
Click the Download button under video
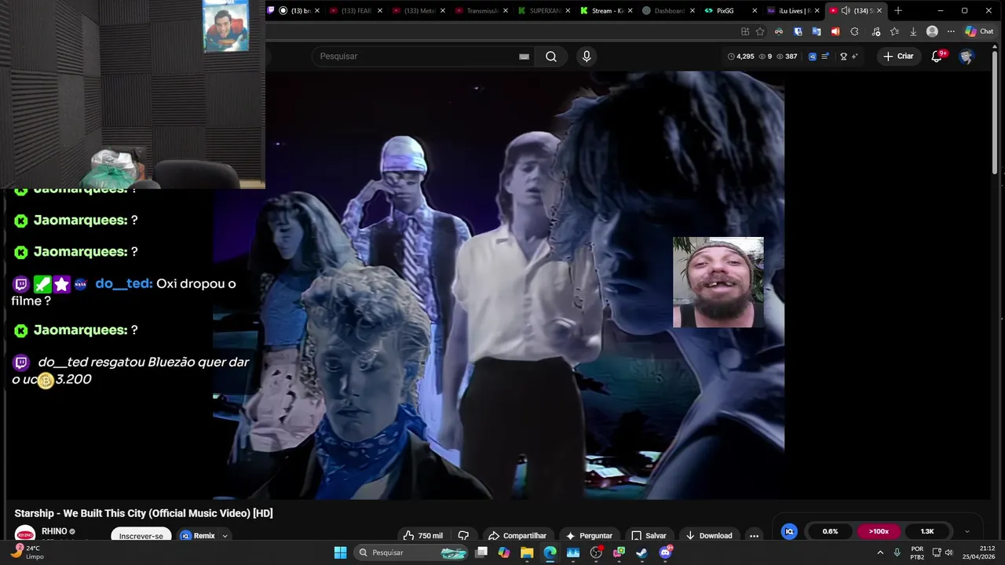tap(709, 535)
